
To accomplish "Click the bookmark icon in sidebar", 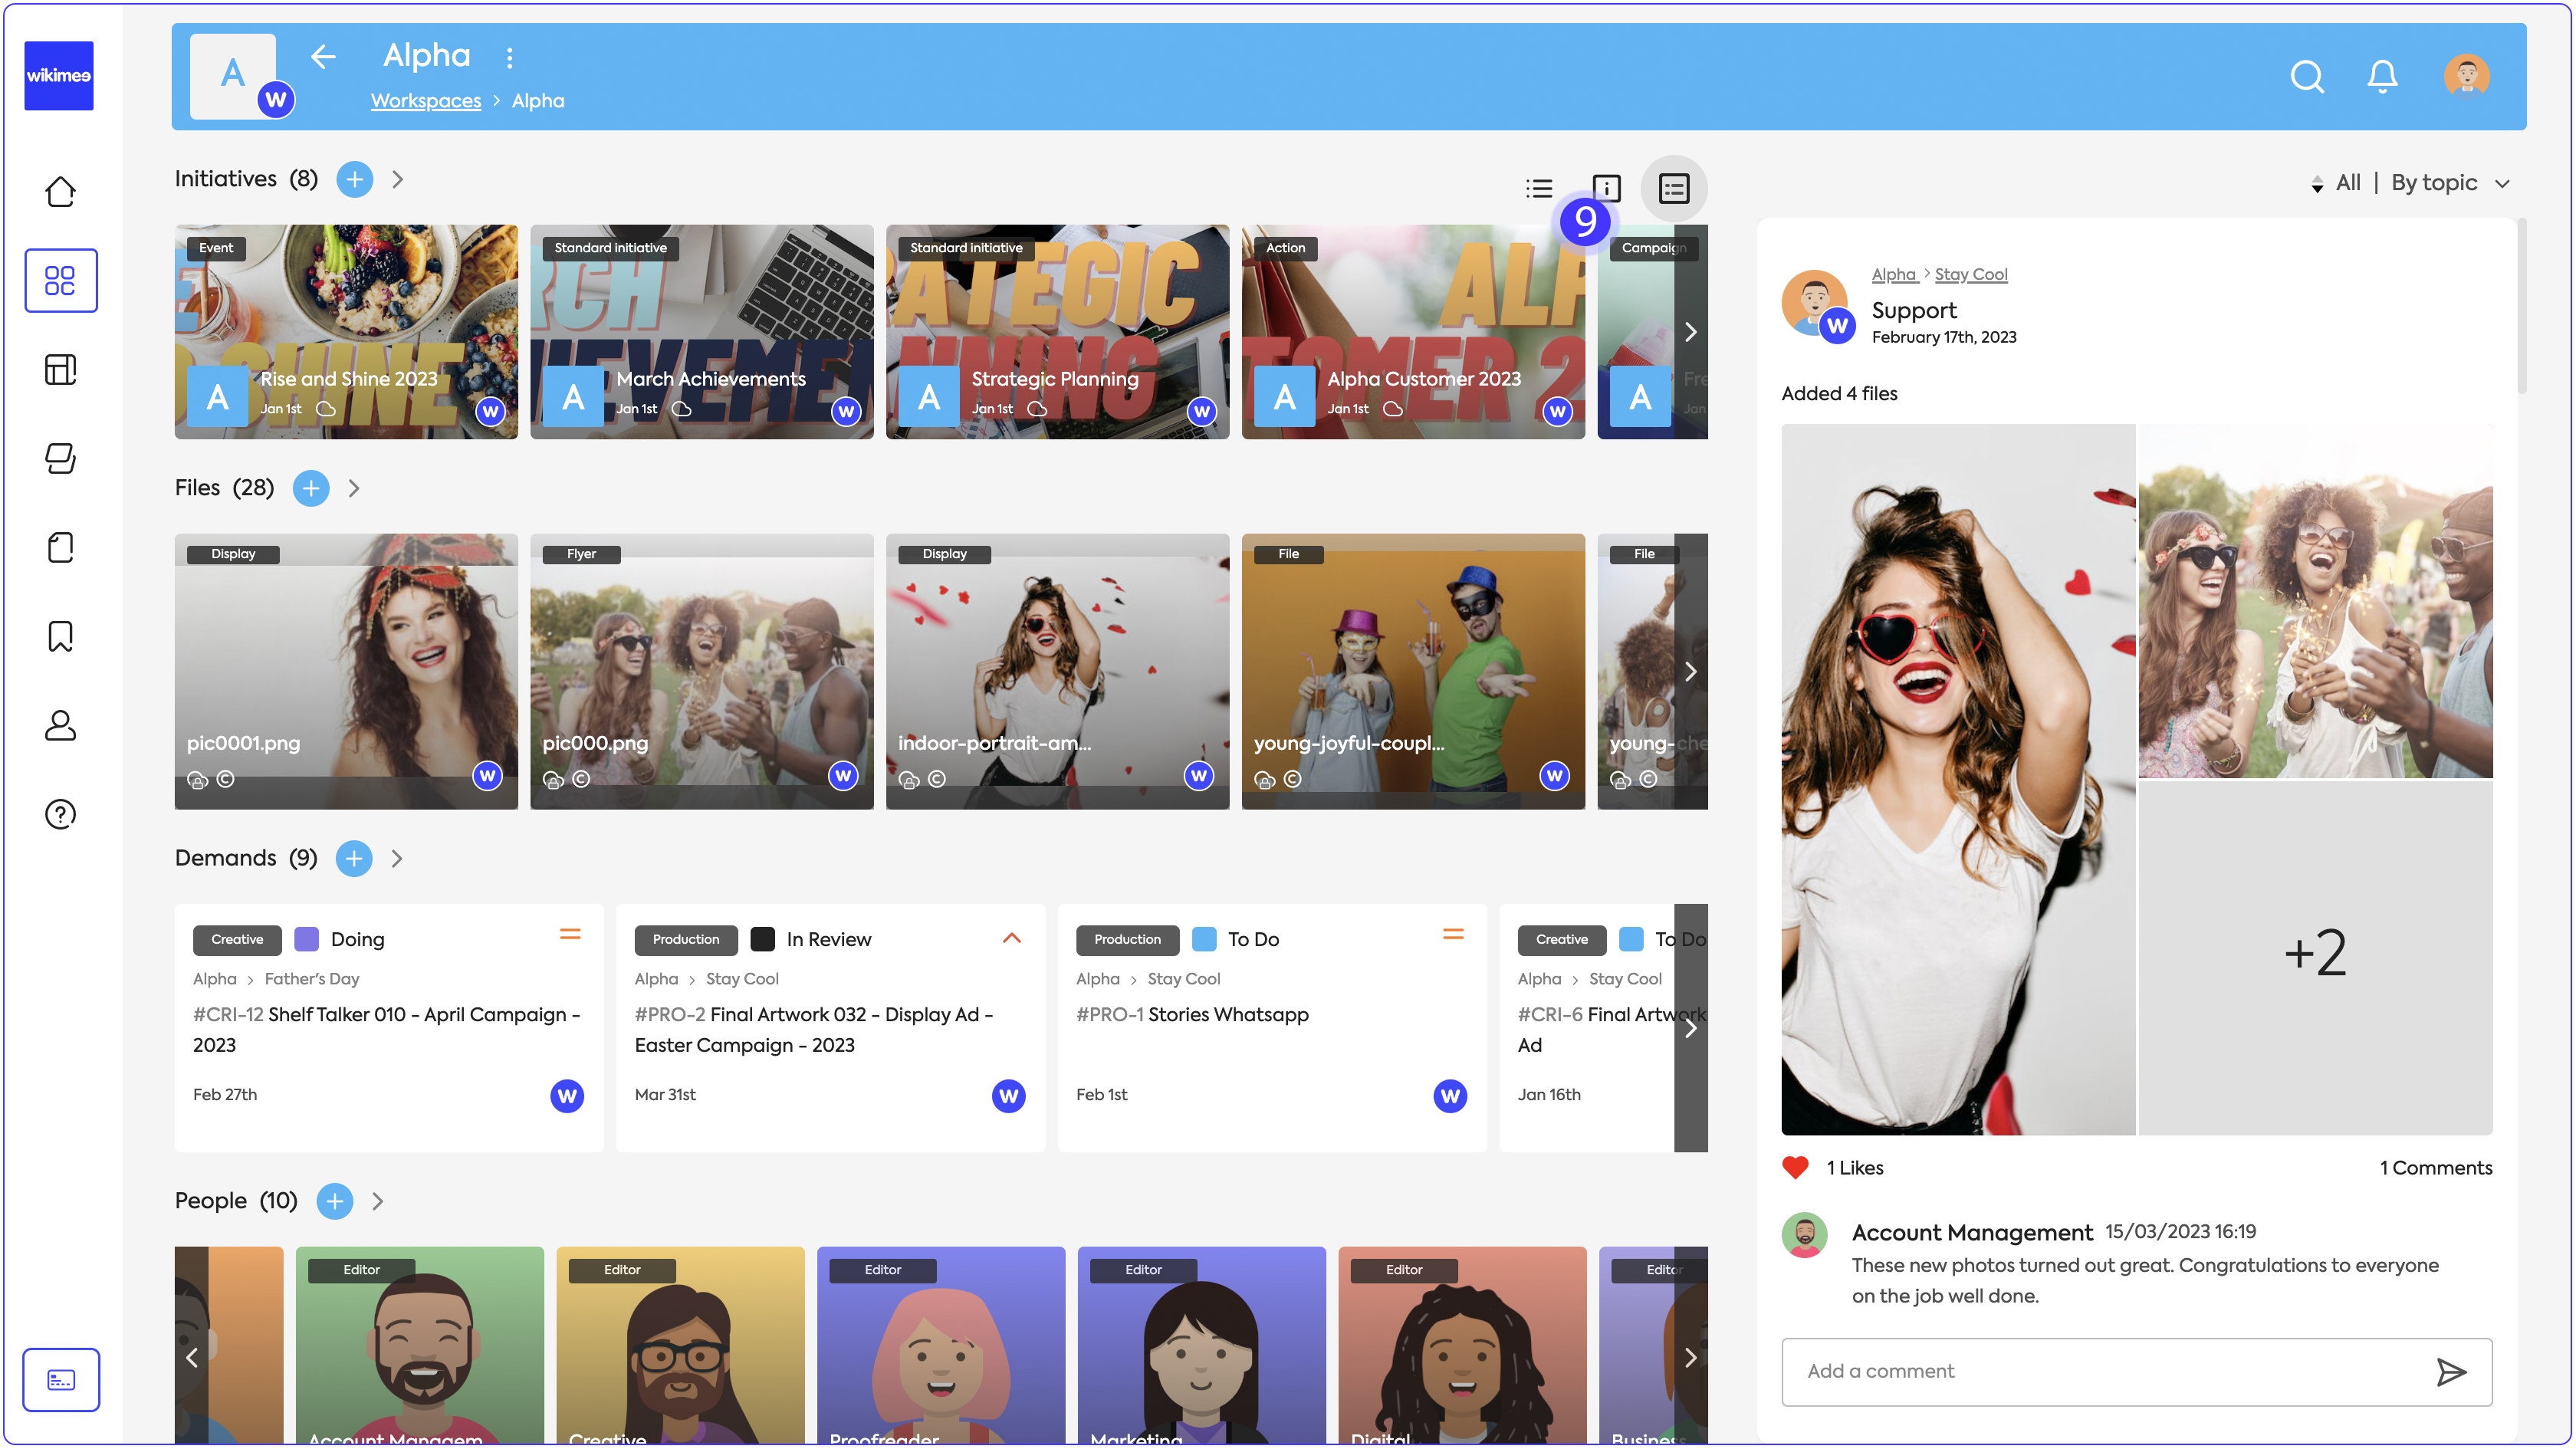I will (60, 636).
